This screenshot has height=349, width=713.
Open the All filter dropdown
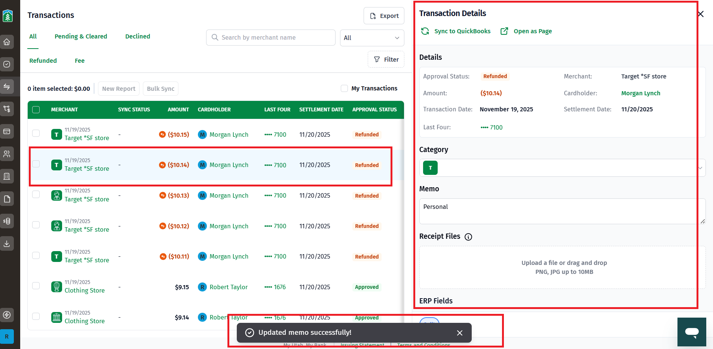372,38
